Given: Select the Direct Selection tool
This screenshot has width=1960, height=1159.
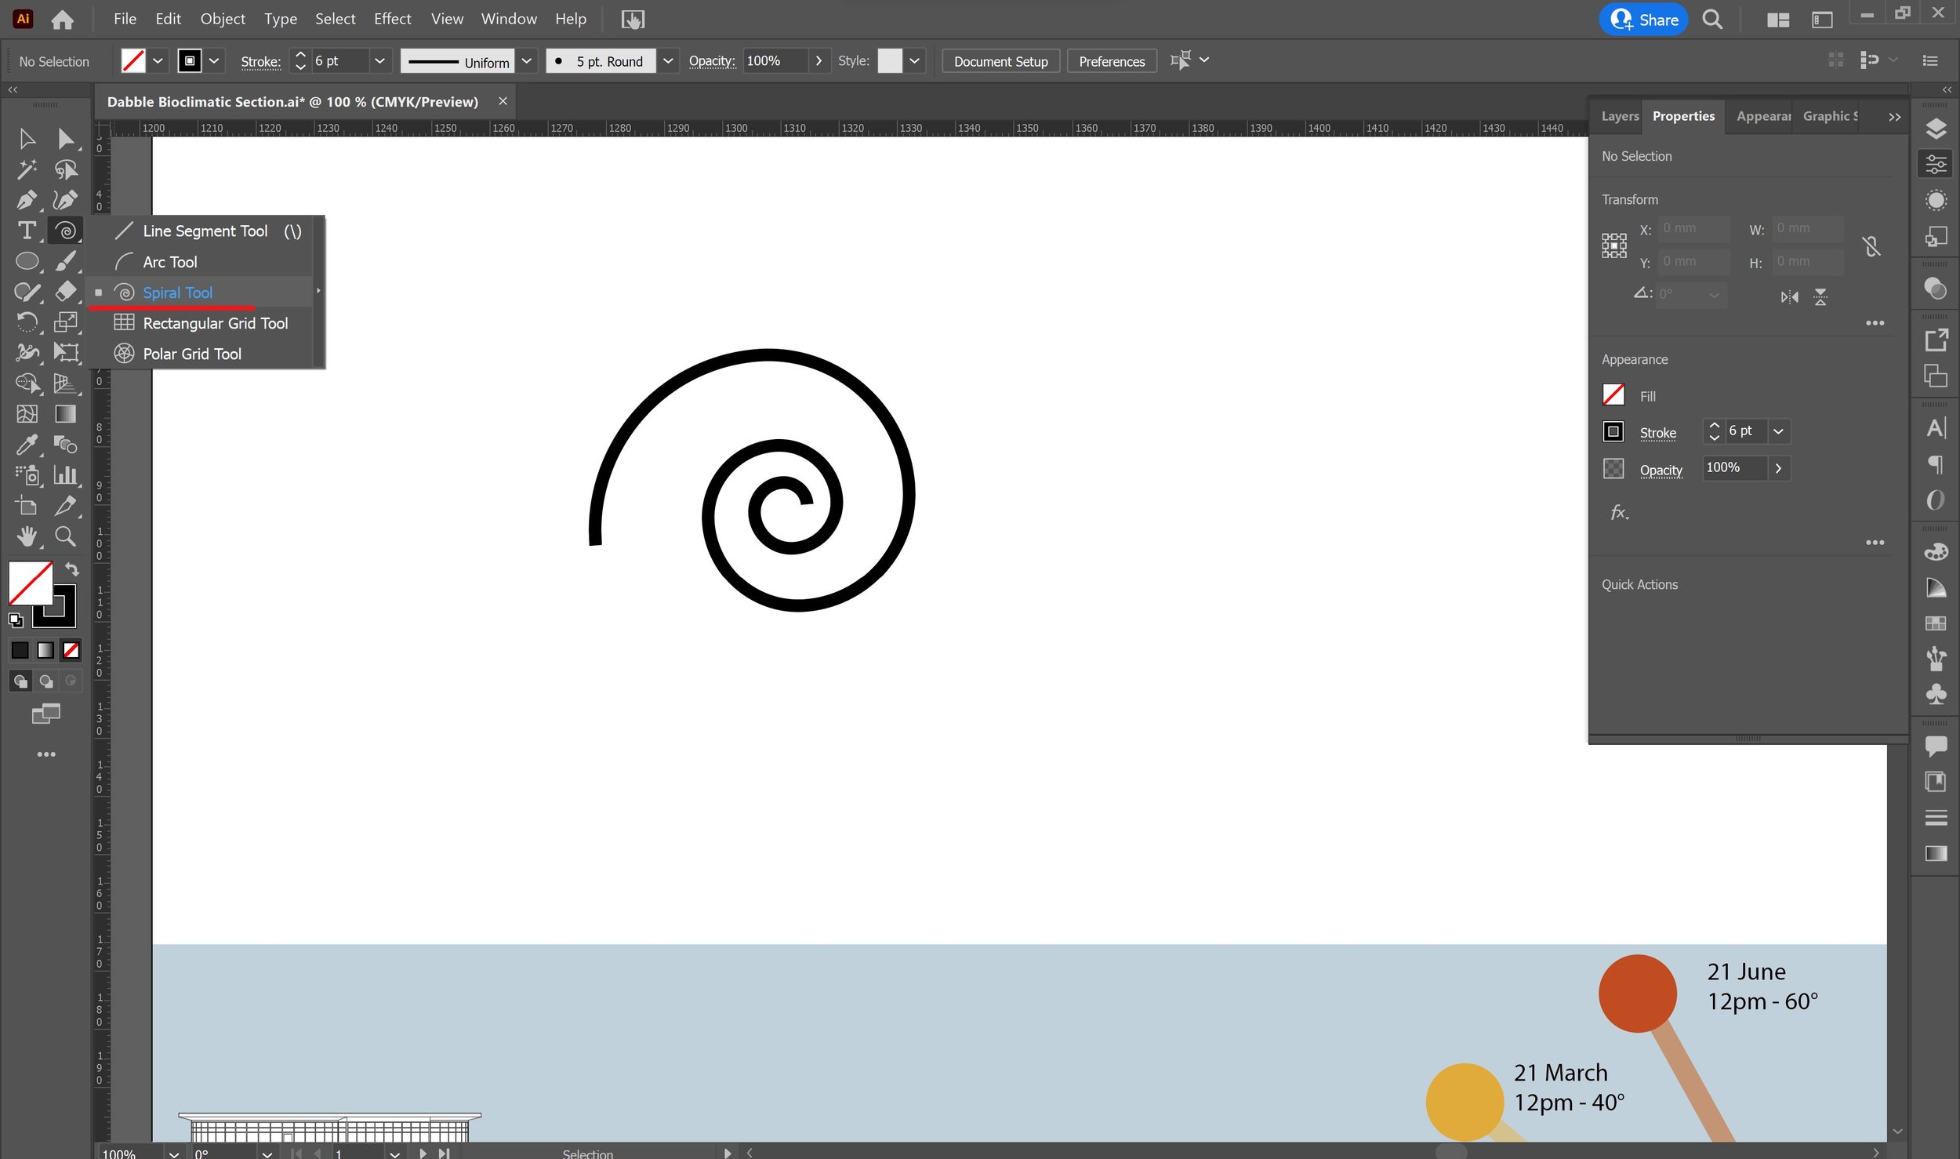Looking at the screenshot, I should (x=66, y=139).
